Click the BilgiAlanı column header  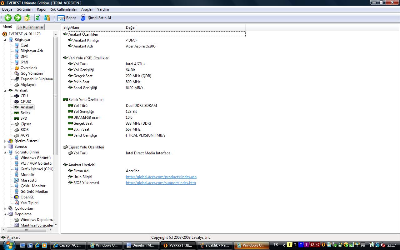click(93, 27)
